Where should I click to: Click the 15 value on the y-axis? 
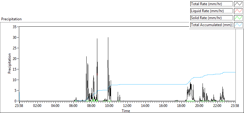(15, 69)
